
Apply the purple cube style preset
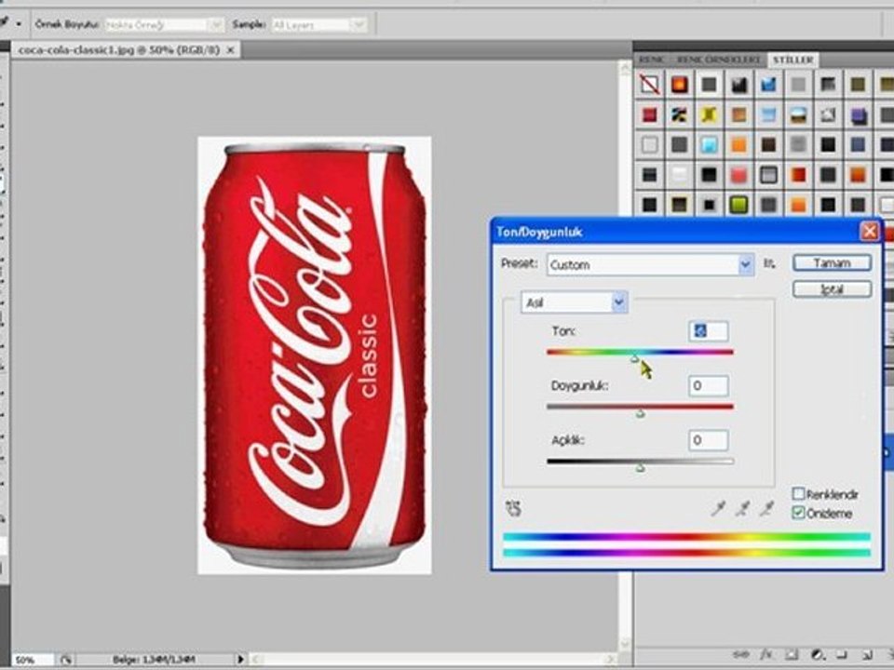[x=858, y=114]
